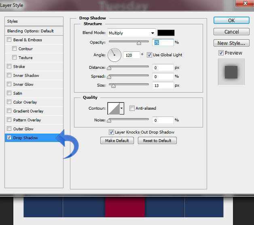Open the Contour picker dropdown arrow
Image resolution: width=254 pixels, height=225 pixels.
122,108
